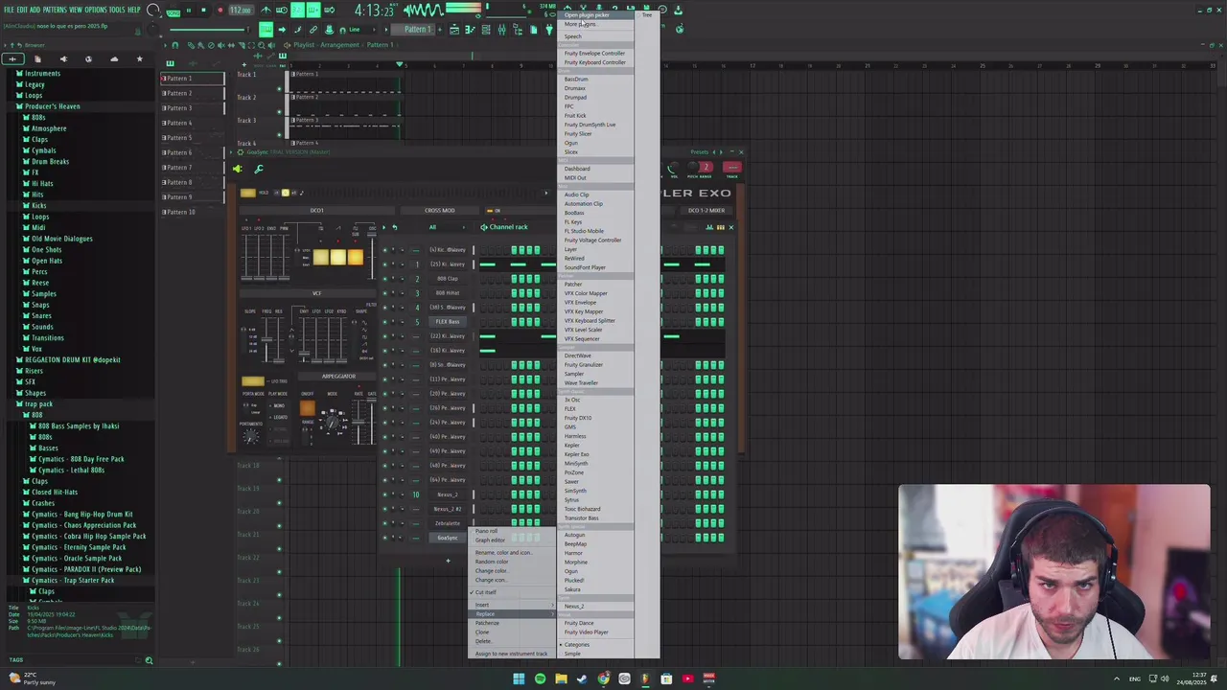
Task: Mute the 808 Clap channel
Action: pos(385,279)
